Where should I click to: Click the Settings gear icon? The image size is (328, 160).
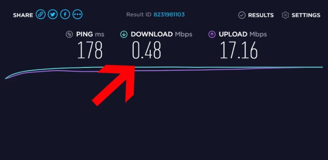pos(285,15)
